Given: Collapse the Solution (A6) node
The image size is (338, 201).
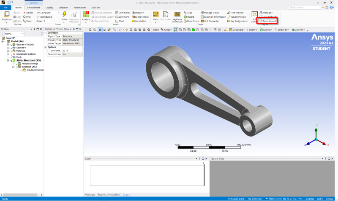Looking at the screenshot, I should pos(13,67).
